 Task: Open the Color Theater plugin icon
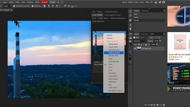click(x=130, y=45)
